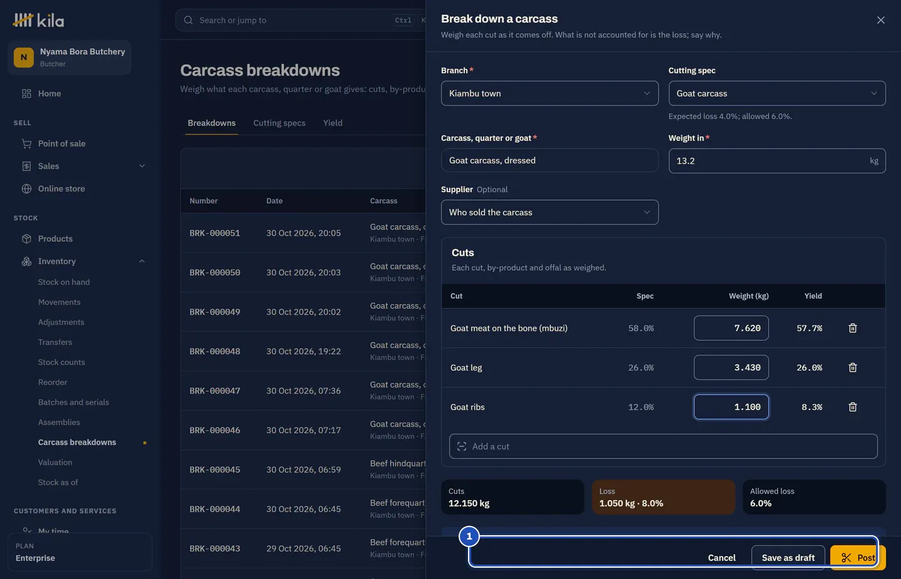Click the Online store globe icon
Screen dimensions: 901x579
pos(26,188)
